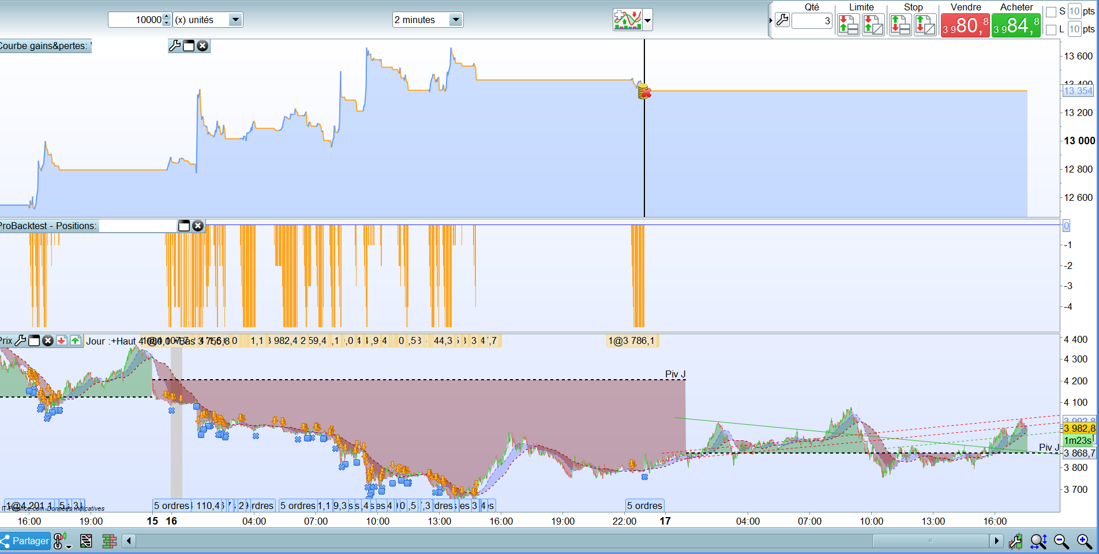Image resolution: width=1099 pixels, height=554 pixels.
Task: Open order panel settings wrench
Action: pyautogui.click(x=782, y=20)
